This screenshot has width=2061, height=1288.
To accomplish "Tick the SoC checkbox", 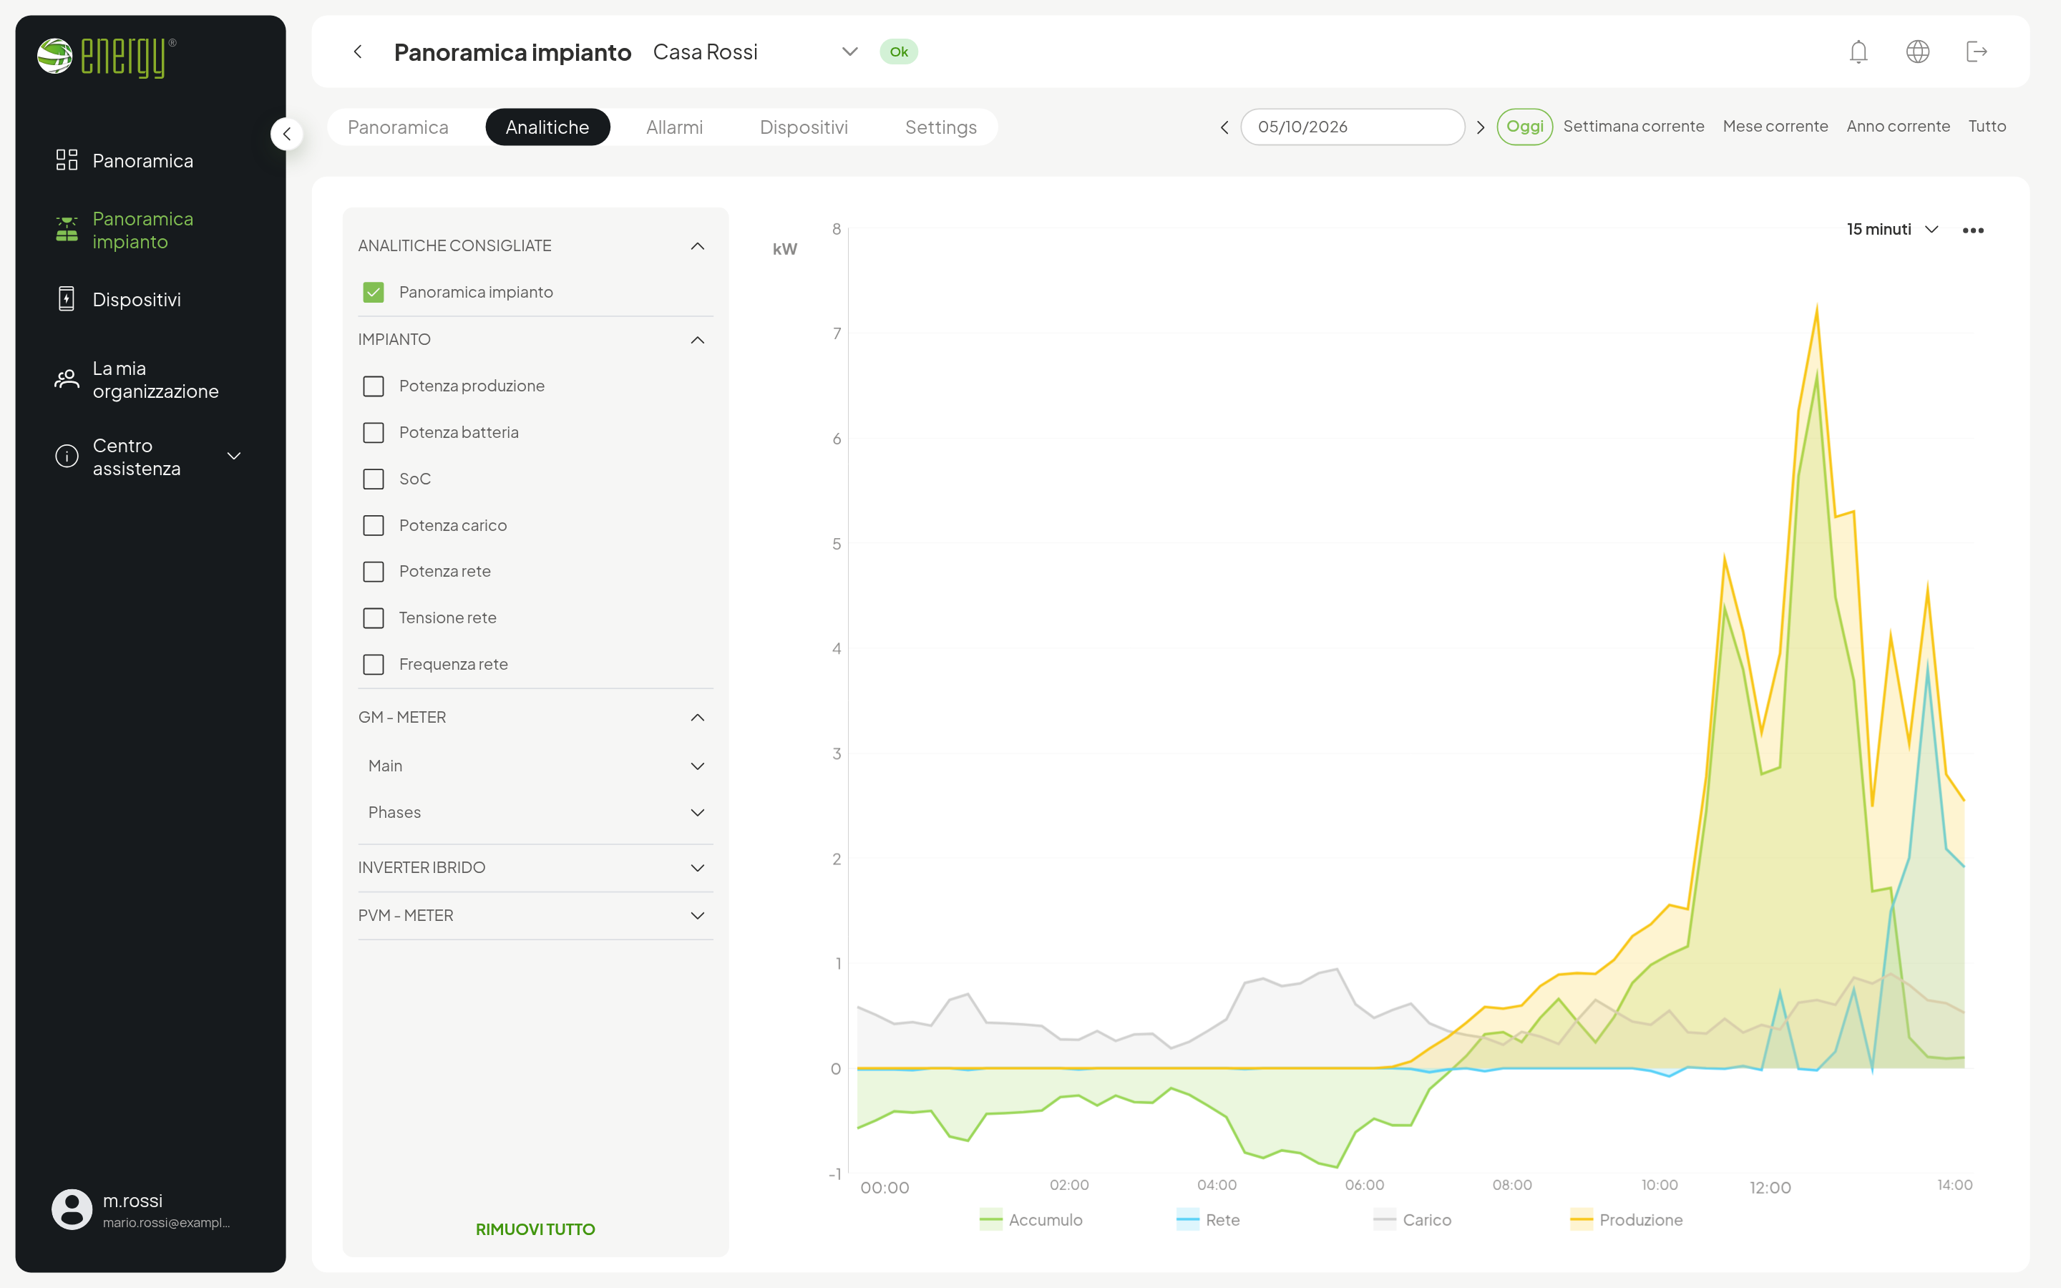I will [x=373, y=479].
